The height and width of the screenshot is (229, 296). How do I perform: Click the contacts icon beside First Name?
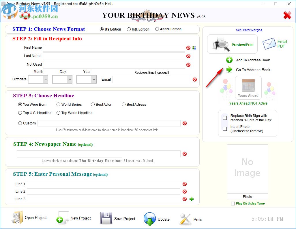194,48
